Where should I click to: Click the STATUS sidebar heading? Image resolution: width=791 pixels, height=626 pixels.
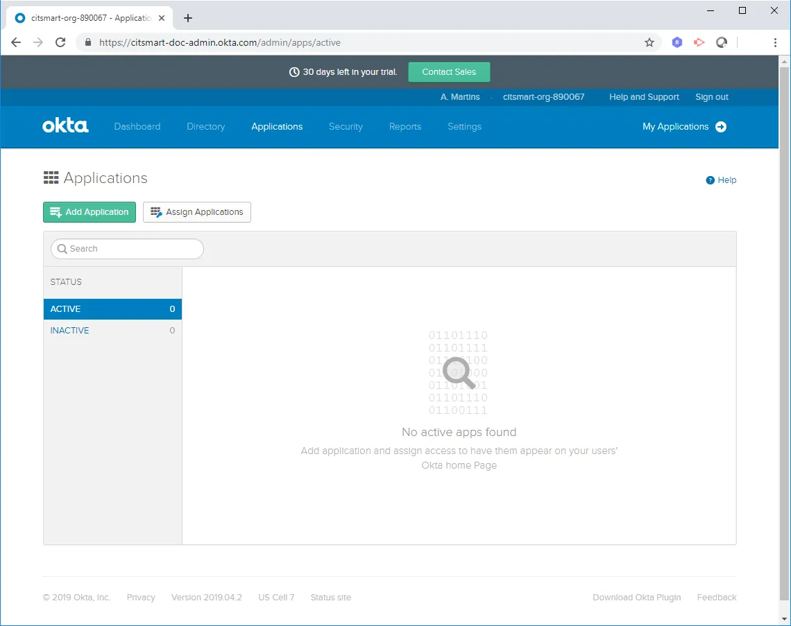point(66,281)
